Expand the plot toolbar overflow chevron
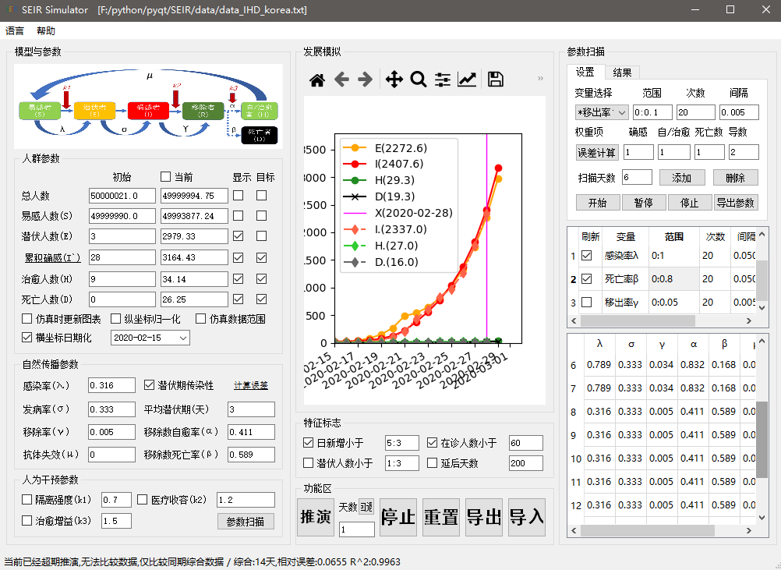 tap(540, 79)
